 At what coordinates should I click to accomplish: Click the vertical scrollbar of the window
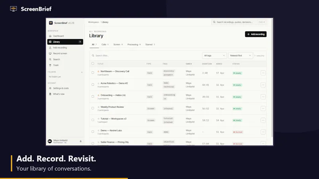[x=272, y=78]
